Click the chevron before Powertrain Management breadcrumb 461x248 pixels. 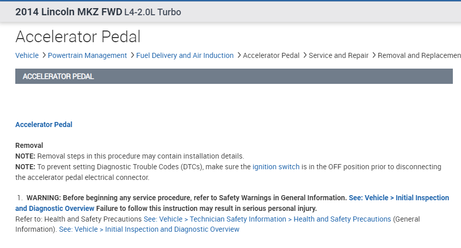click(44, 55)
